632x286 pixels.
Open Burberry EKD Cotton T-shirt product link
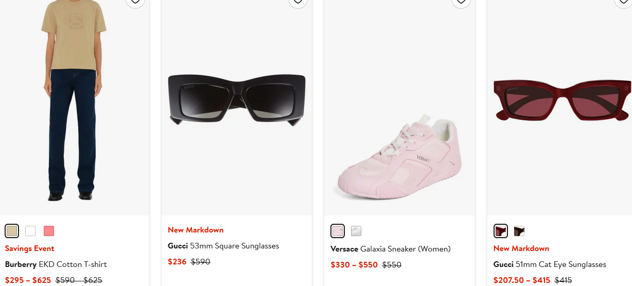[x=56, y=264]
